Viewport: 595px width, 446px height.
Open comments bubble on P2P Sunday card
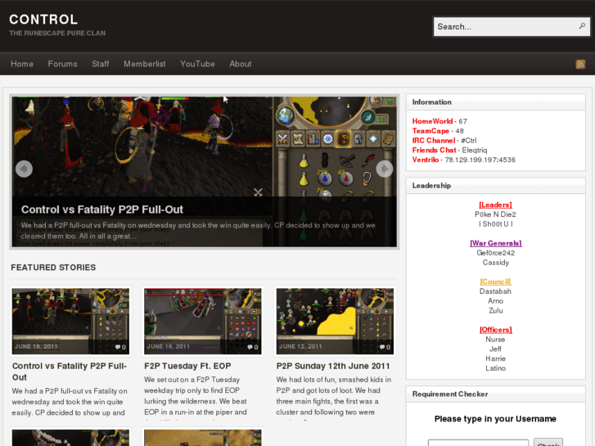pos(385,347)
